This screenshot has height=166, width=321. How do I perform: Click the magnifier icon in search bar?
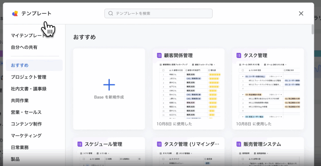click(x=111, y=13)
